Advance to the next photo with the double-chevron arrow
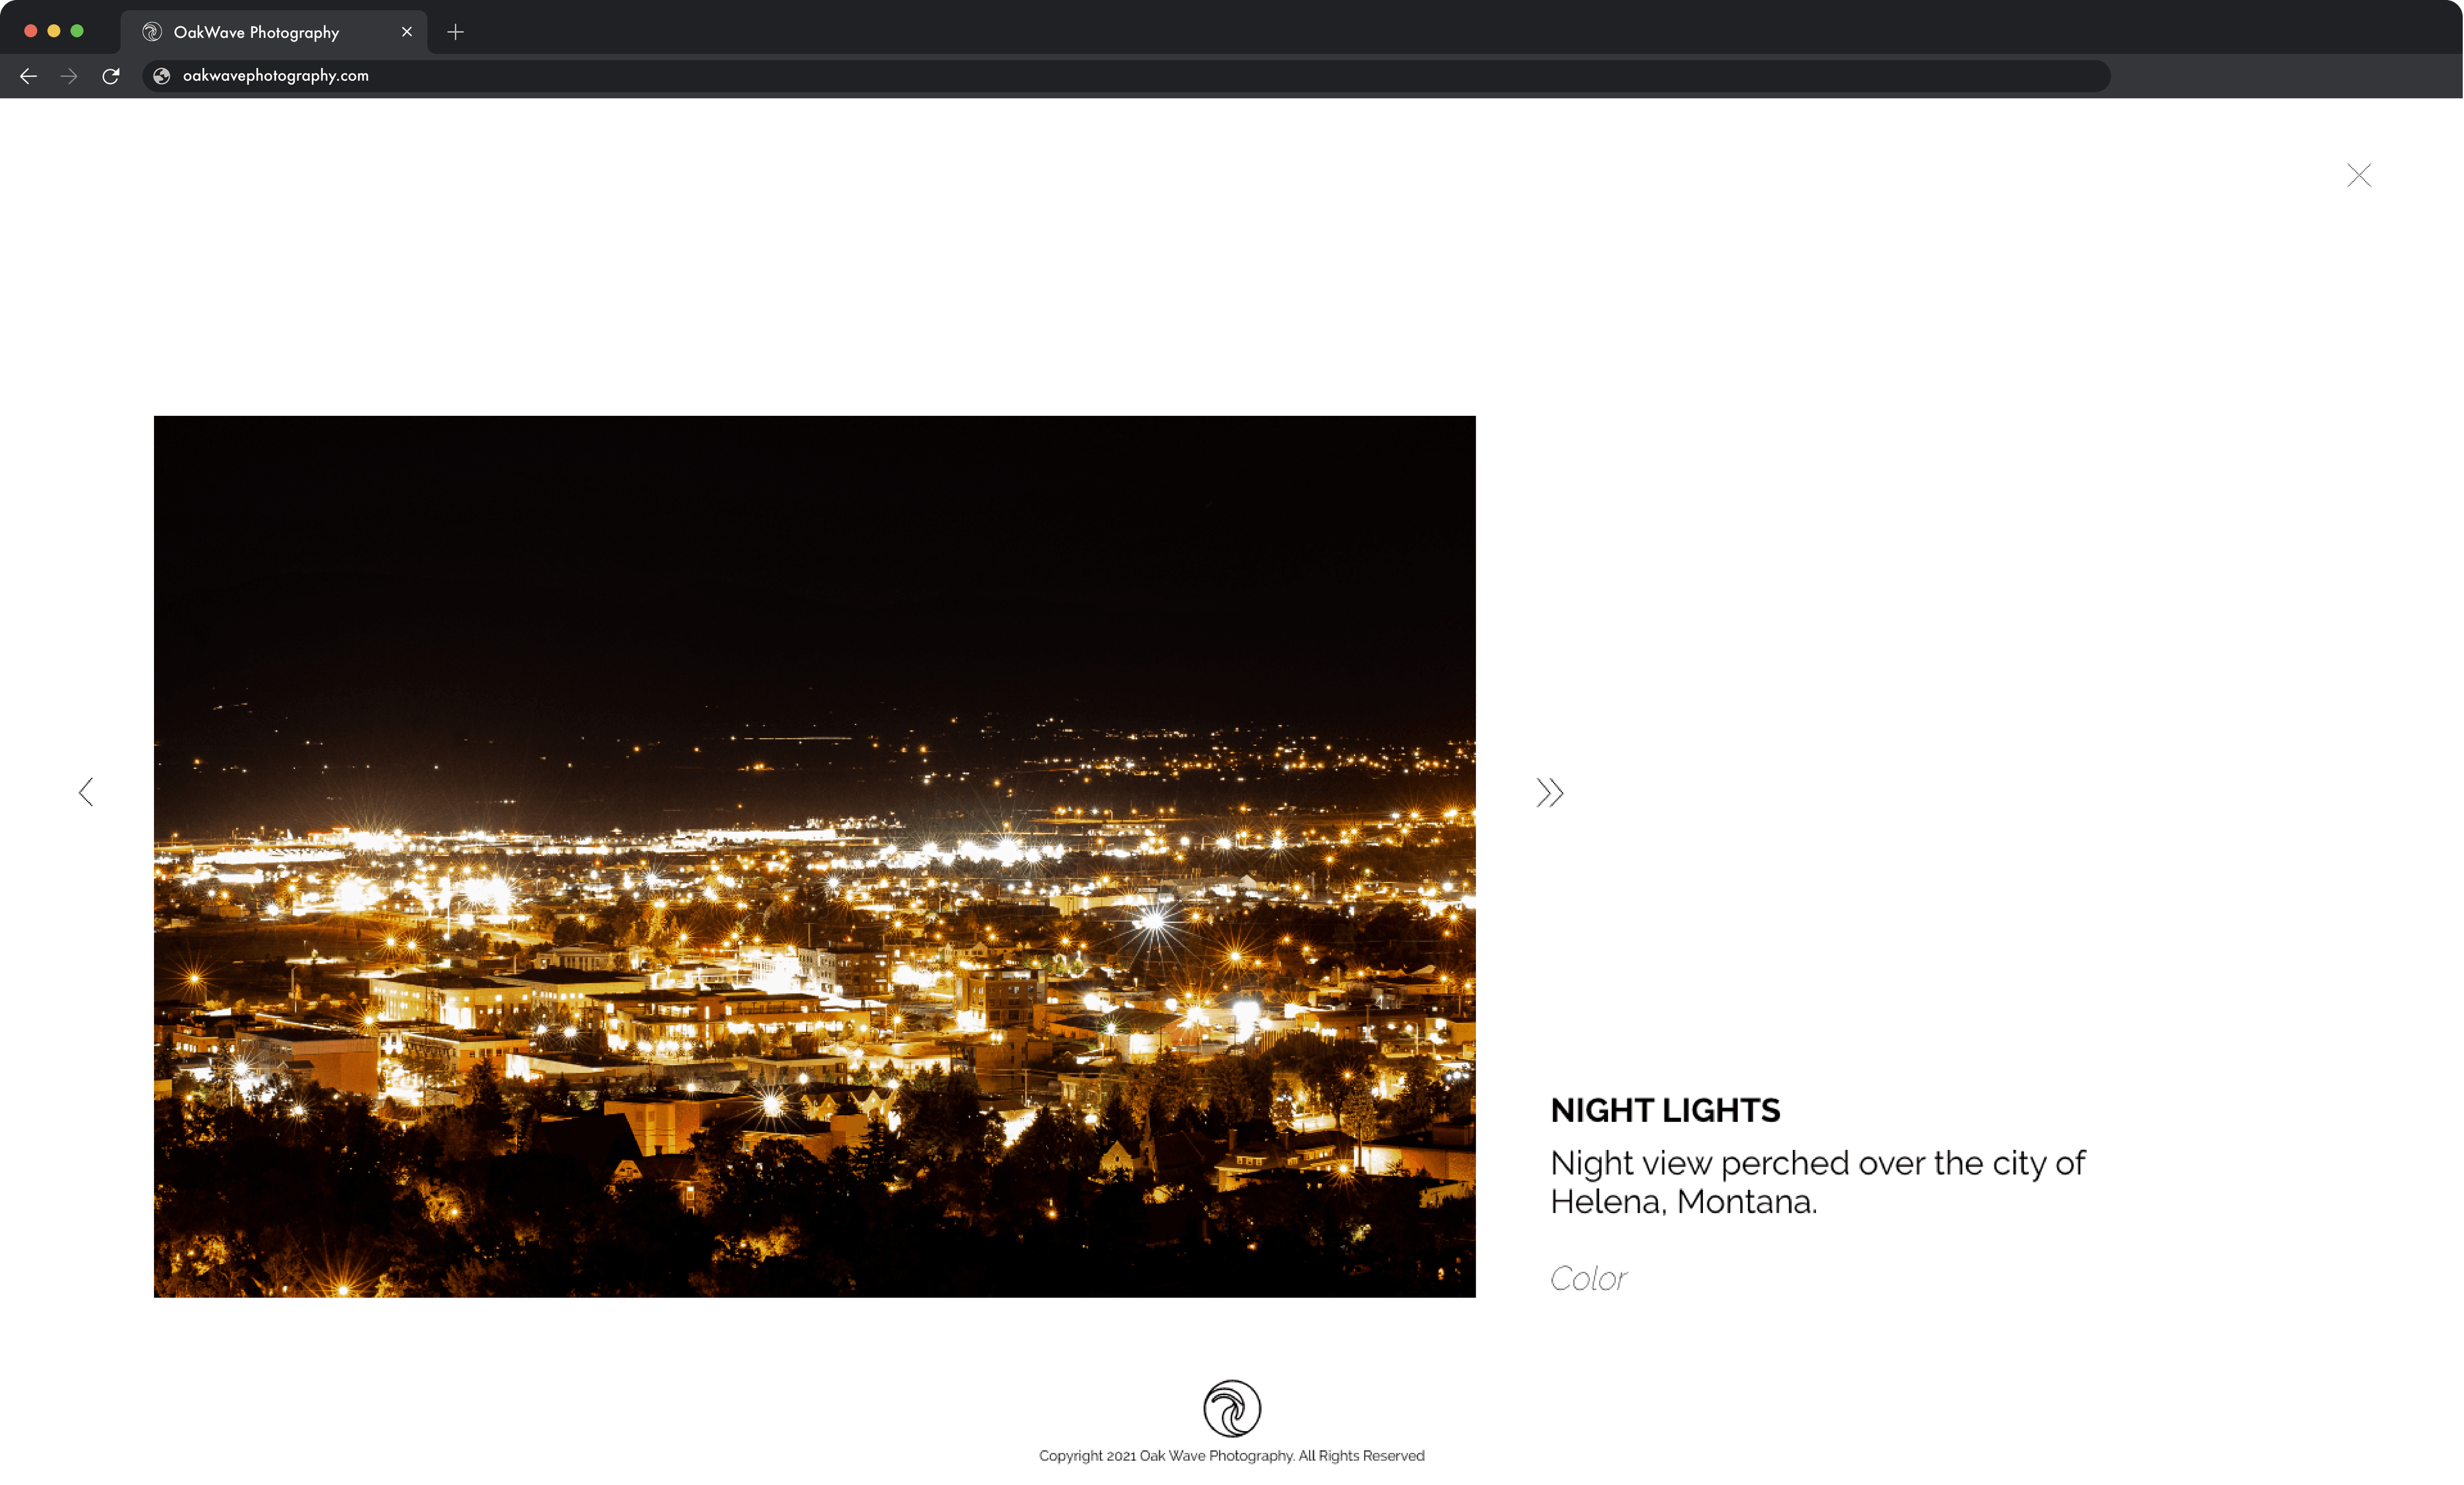The image size is (2464, 1485). [x=1549, y=792]
